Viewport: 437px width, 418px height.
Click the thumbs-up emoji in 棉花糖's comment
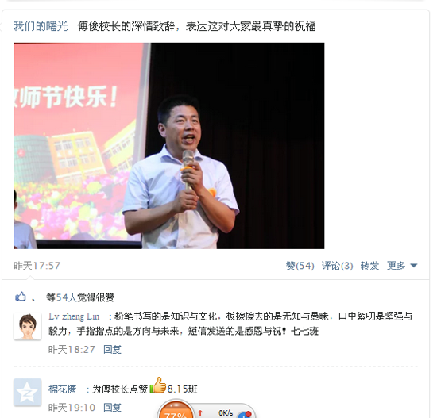[158, 385]
